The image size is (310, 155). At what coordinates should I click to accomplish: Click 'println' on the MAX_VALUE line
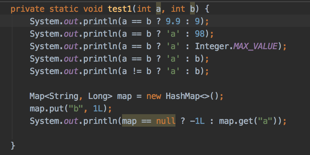pos(100,47)
